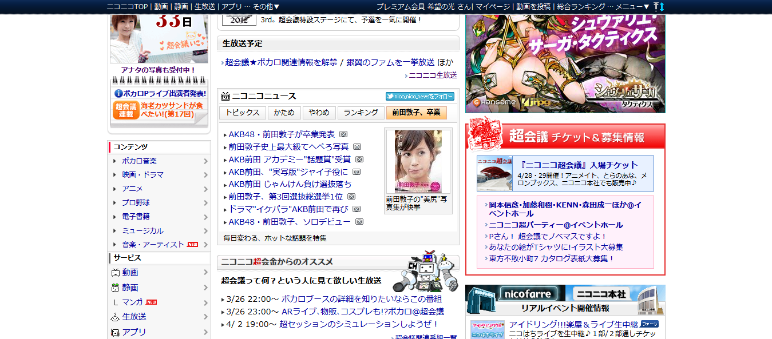Open ニコニコ超パーティー@イベントホール link

pos(556,225)
